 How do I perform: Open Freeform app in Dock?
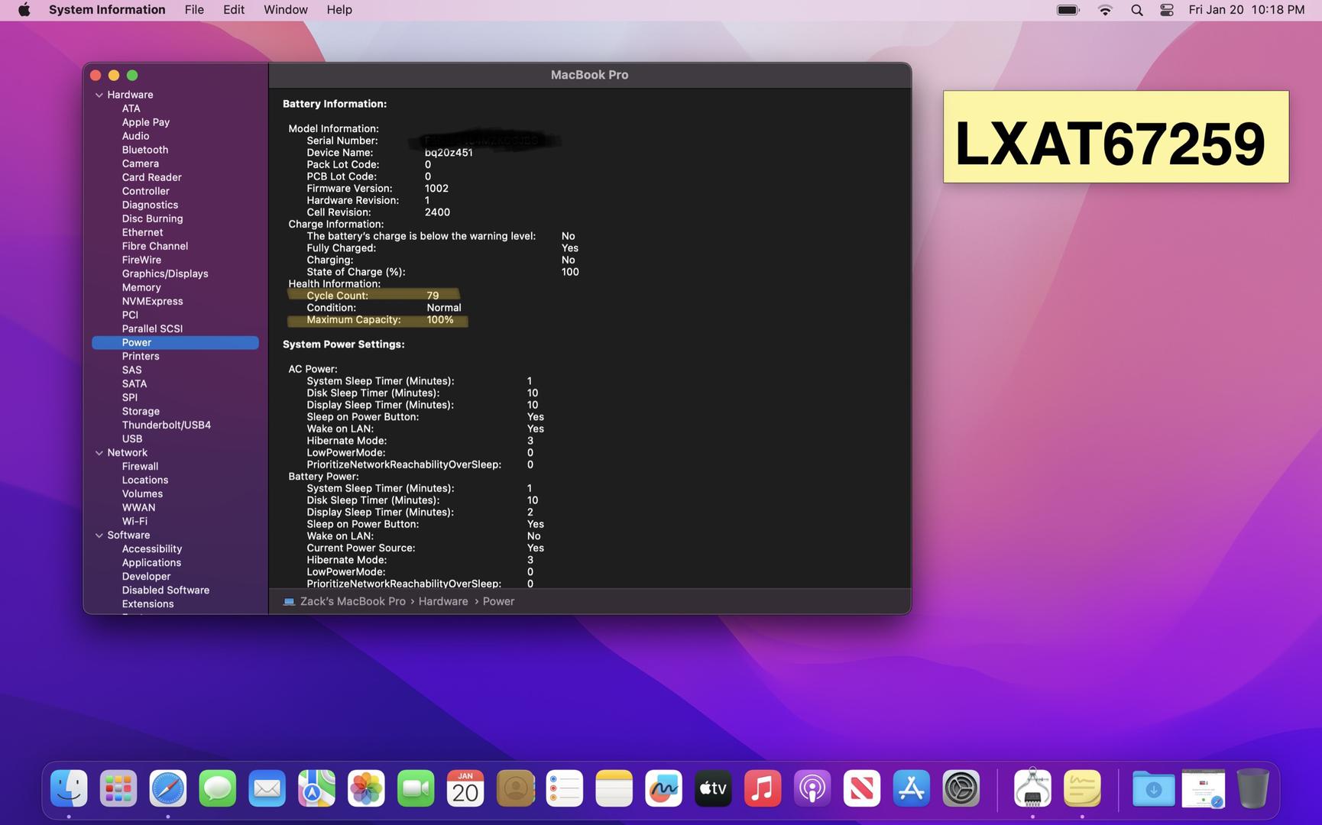coord(663,788)
